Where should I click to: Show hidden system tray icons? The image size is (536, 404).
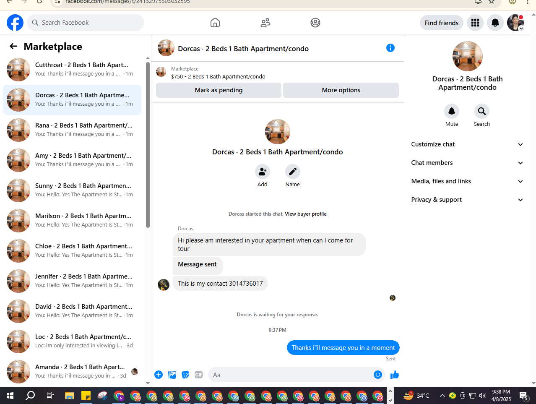point(442,395)
